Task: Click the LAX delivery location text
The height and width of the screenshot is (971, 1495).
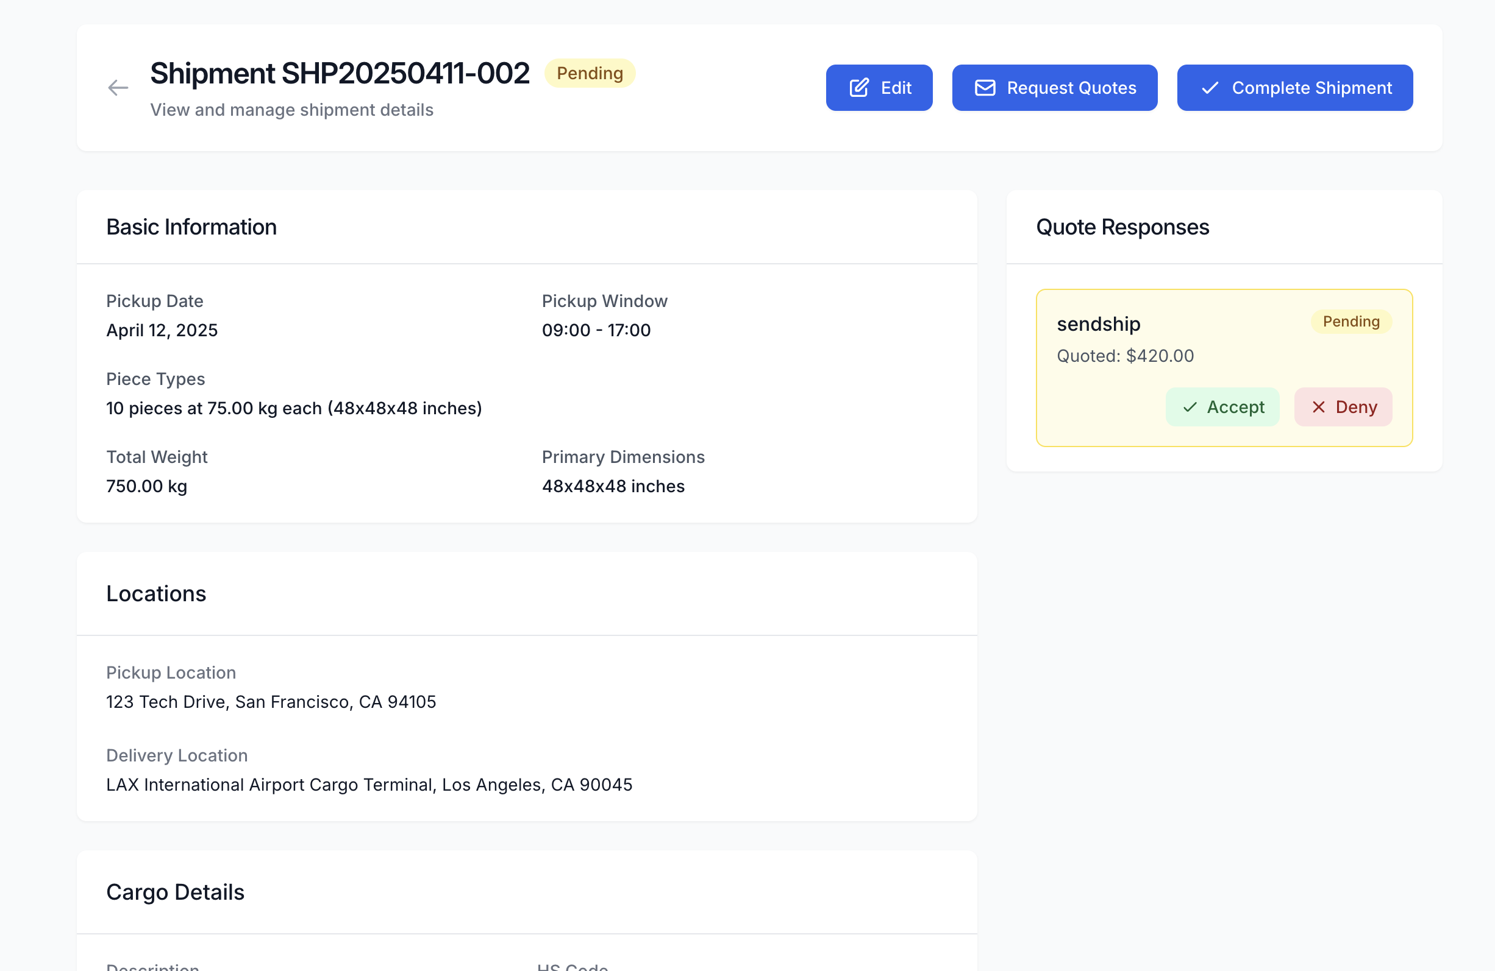Action: point(369,785)
